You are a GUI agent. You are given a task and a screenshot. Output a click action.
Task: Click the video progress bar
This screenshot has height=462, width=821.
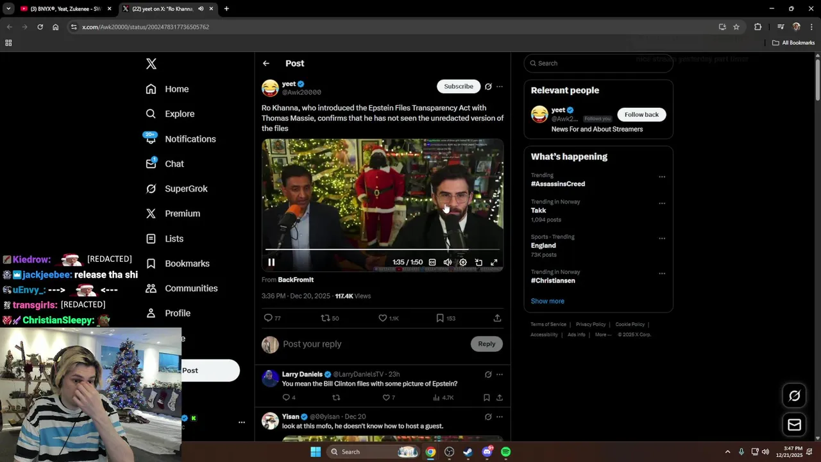pos(382,249)
